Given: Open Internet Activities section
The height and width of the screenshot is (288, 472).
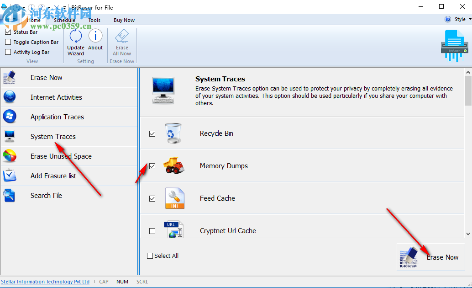Looking at the screenshot, I should [x=56, y=97].
